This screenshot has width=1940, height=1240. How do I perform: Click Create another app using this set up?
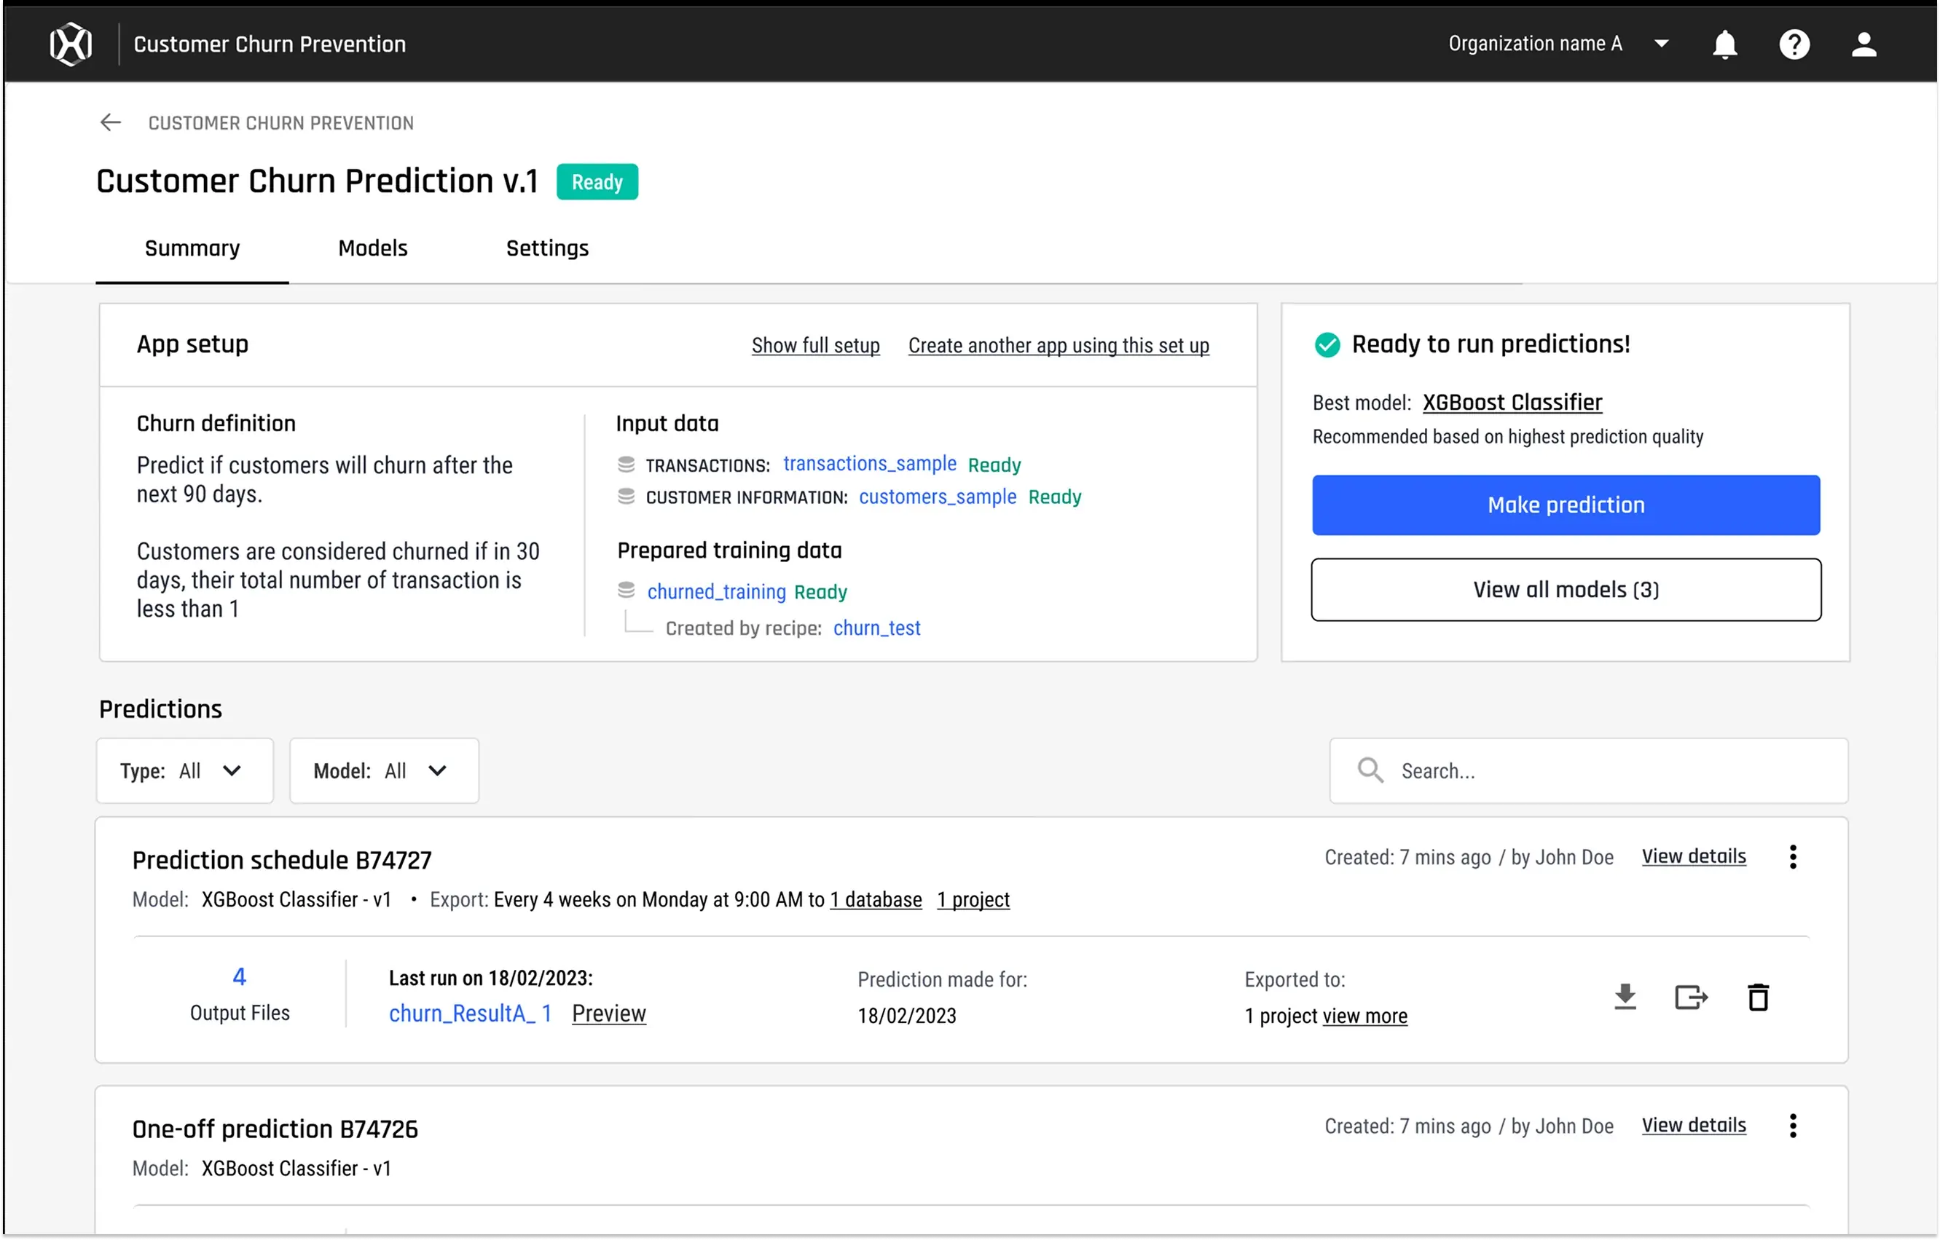(1059, 345)
